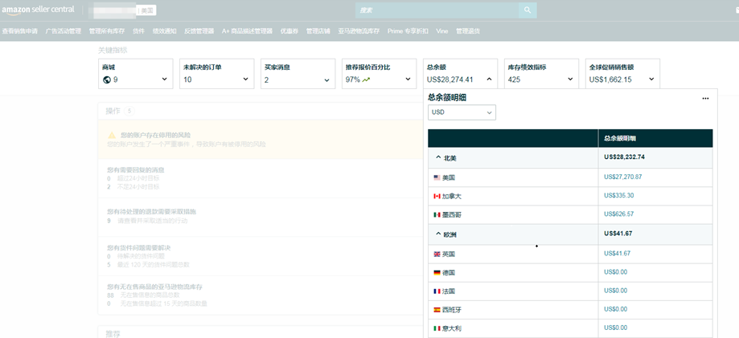Image resolution: width=739 pixels, height=338 pixels.
Task: Click the 操作 section heading
Action: coord(113,111)
